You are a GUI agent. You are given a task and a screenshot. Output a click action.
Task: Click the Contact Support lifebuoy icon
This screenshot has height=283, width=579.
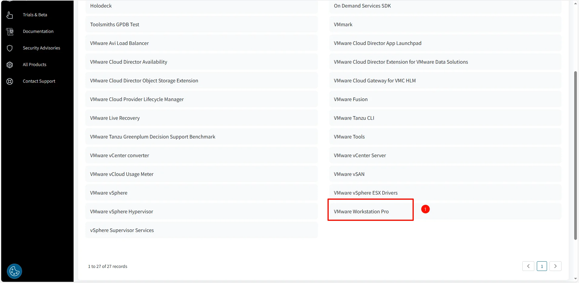pos(10,81)
